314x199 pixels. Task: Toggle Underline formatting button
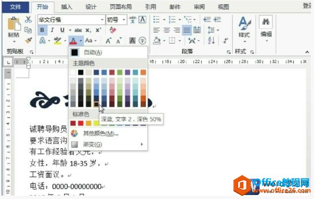pyautogui.click(x=62, y=30)
